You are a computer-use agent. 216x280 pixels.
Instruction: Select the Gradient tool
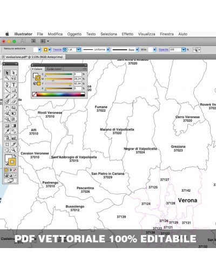pyautogui.click(x=13, y=126)
